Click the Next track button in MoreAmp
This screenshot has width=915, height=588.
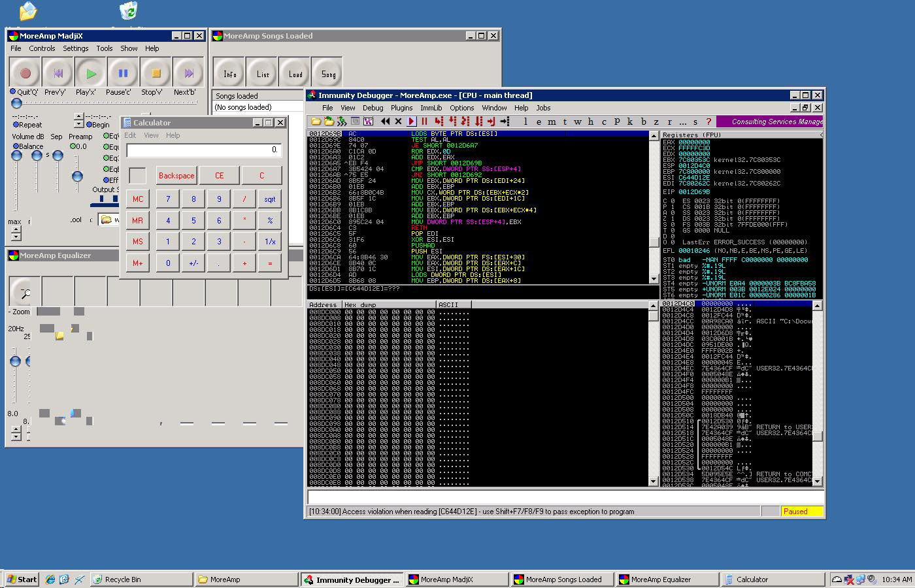[188, 73]
